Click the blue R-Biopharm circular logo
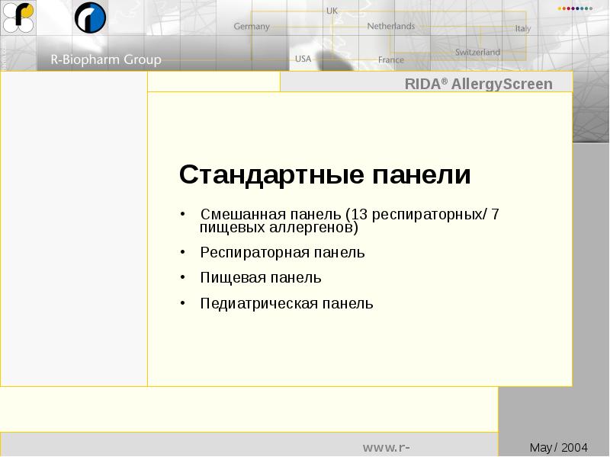The width and height of the screenshot is (610, 457). (90, 18)
